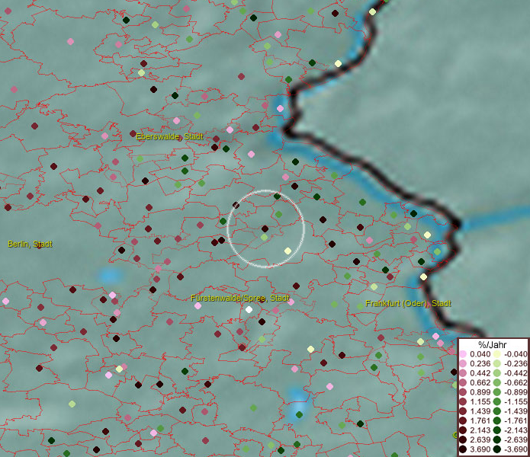530x457 pixels.
Task: Click the 0.899 legend value
Action: [480, 392]
